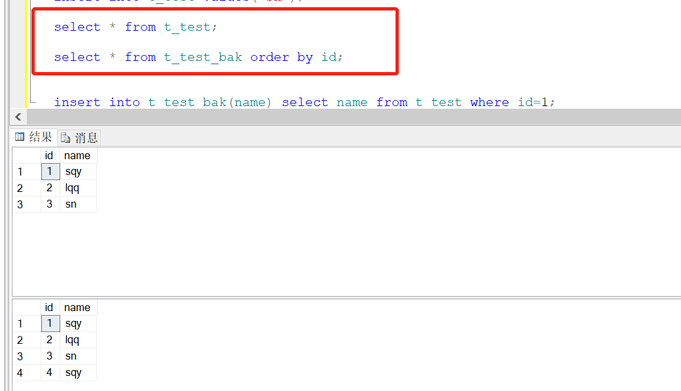Switch to the 结果 results tab
Screen dimensions: 681x391
click(33, 137)
